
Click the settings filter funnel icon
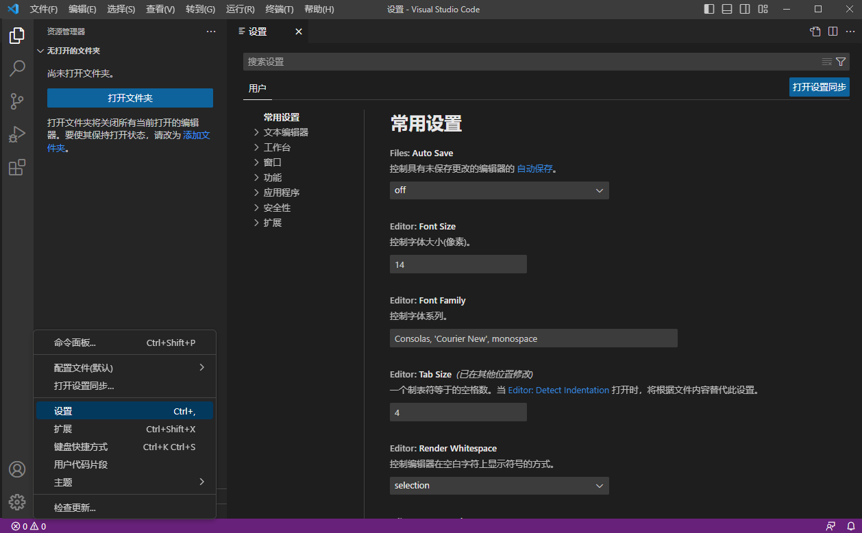841,62
